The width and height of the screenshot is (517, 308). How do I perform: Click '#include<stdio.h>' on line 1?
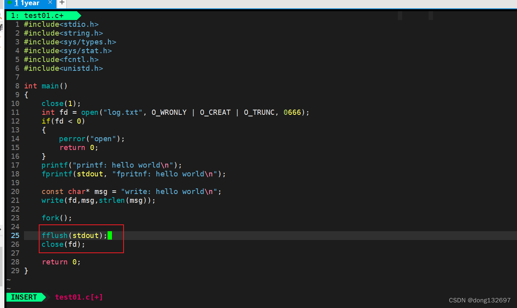click(x=61, y=24)
